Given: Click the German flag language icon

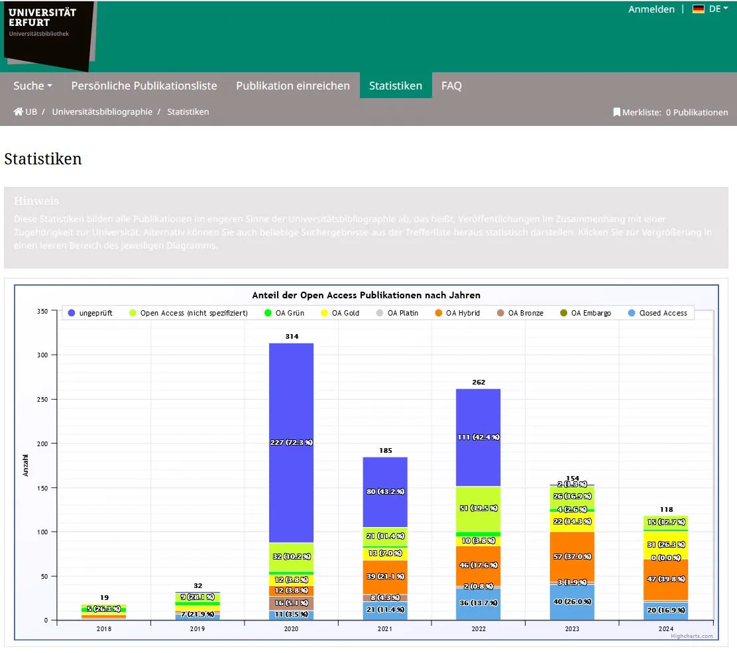Looking at the screenshot, I should 699,9.
